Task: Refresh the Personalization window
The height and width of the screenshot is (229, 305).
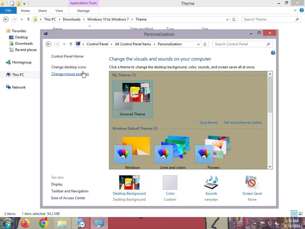Action: [x=205, y=44]
